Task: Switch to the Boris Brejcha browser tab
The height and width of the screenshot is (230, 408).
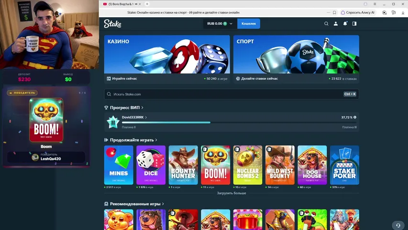Action: point(122,4)
